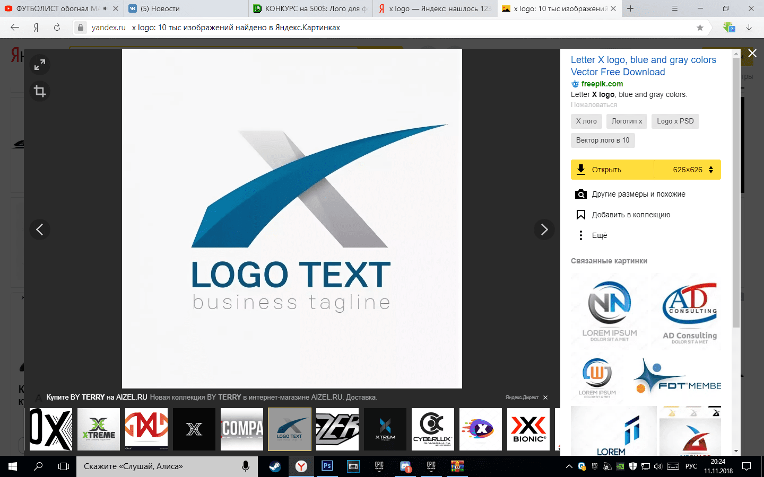Open the FDT Member related image
Image resolution: width=764 pixels, height=477 pixels.
[676, 378]
